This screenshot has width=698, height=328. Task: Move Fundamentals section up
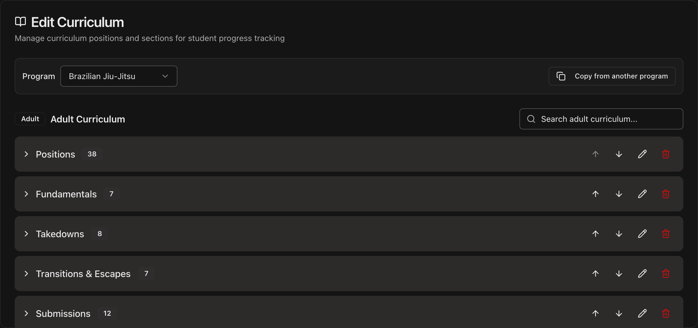596,194
